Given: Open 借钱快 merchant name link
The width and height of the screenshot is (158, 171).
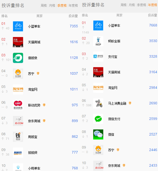Looking at the screenshot, I should point(33,58).
